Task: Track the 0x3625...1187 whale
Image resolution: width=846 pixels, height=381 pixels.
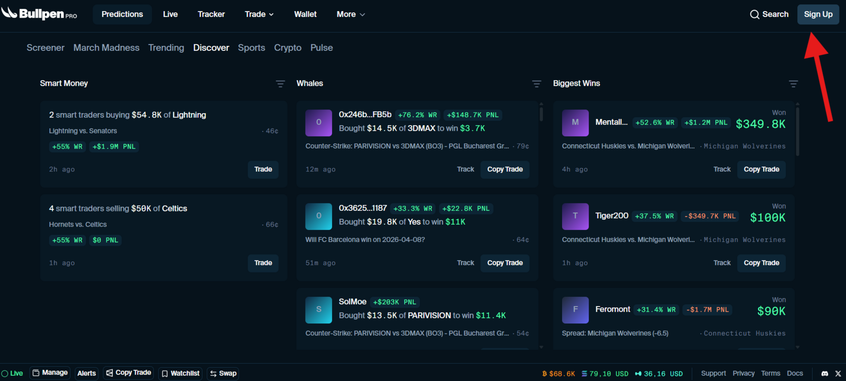Action: click(x=465, y=263)
